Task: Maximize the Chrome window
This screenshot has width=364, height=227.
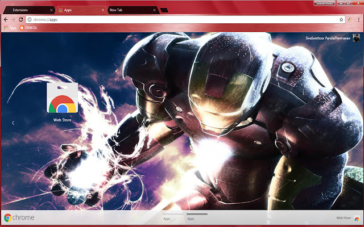Action: [x=348, y=3]
